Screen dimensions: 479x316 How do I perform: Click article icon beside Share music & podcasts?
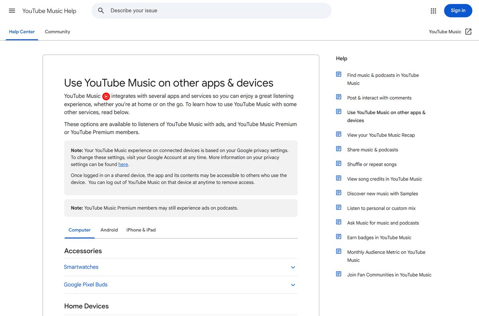coord(338,149)
